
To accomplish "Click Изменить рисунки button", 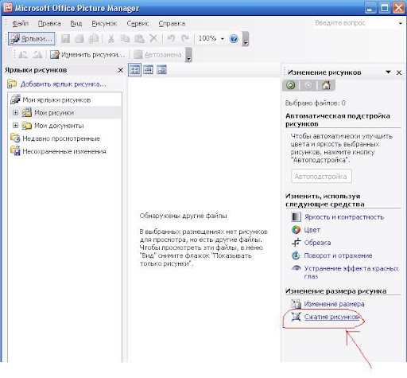I will coord(87,55).
